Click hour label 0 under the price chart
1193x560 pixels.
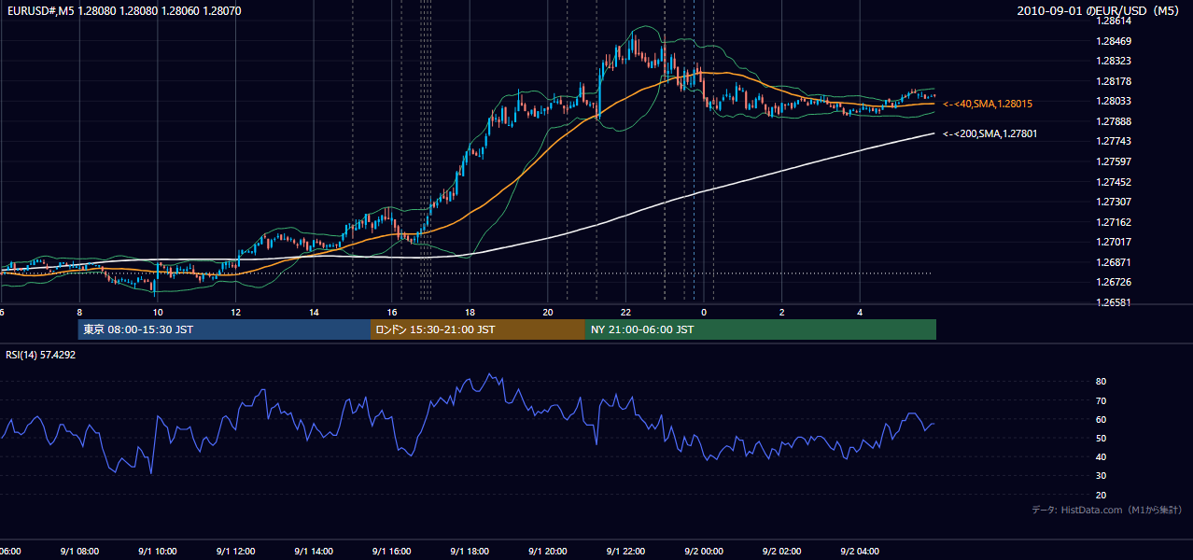(704, 312)
